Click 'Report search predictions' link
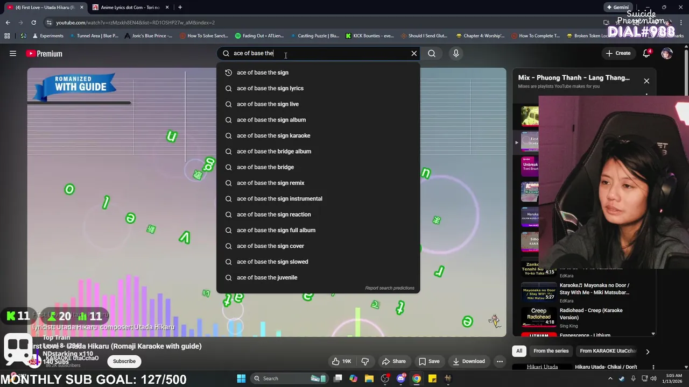This screenshot has width=689, height=387. [x=390, y=288]
